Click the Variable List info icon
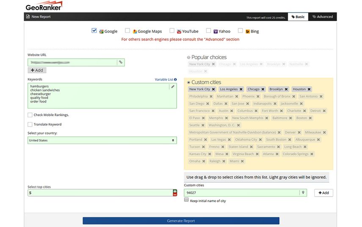 (175, 80)
